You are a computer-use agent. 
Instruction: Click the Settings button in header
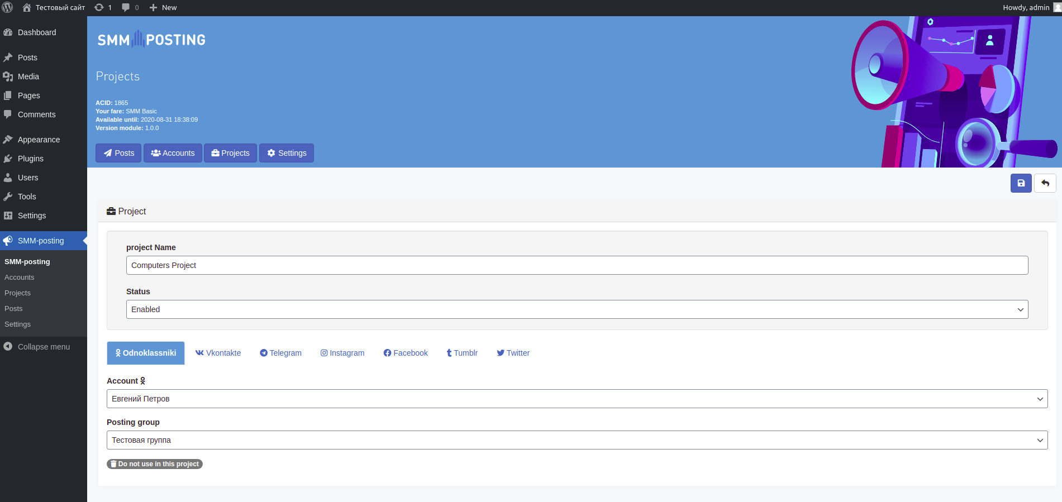pyautogui.click(x=287, y=153)
